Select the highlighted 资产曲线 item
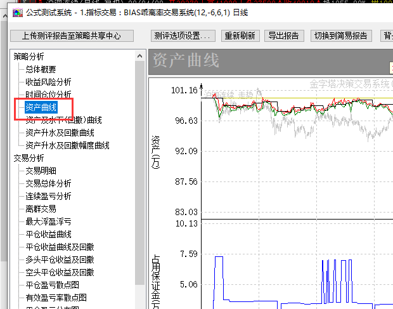 coord(41,107)
